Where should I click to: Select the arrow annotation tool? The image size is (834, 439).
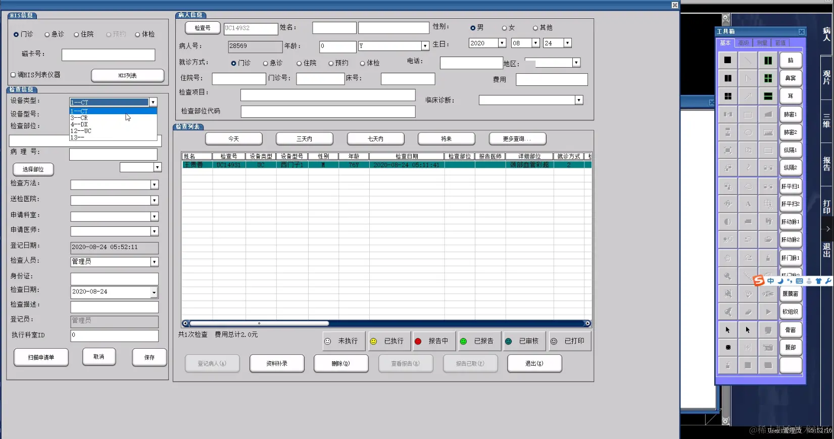pos(748,96)
